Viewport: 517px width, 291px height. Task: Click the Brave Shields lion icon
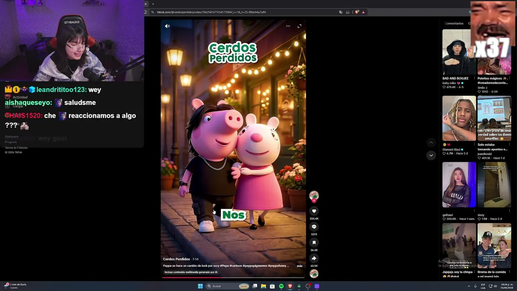[x=357, y=12]
